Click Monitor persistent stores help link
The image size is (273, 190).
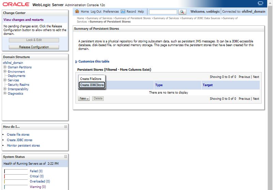(23, 145)
